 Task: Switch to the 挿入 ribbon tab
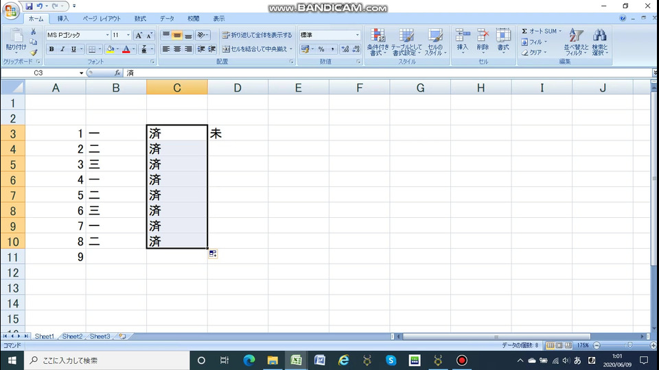[x=63, y=18]
